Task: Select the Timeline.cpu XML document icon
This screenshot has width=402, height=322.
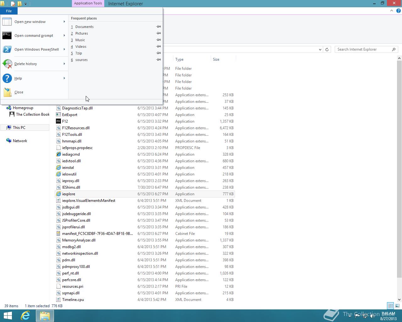Action: (58, 300)
